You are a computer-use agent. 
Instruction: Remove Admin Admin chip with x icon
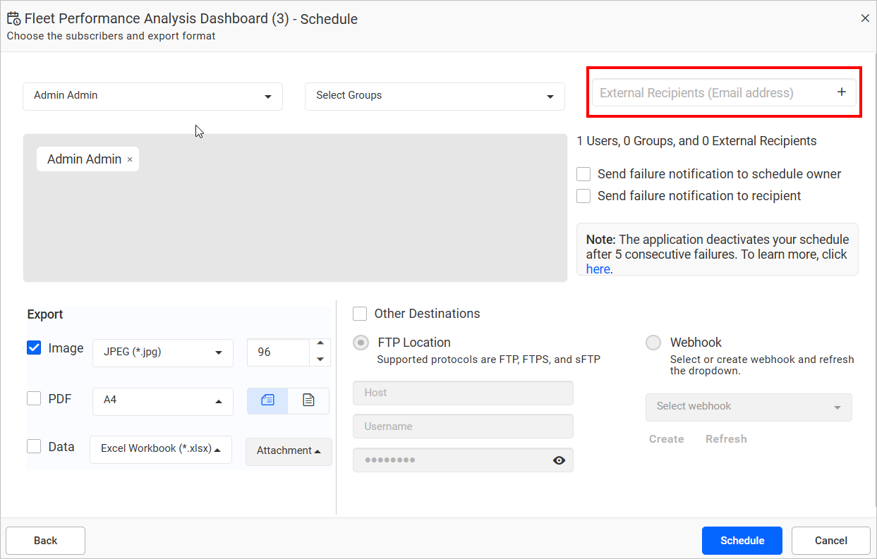pyautogui.click(x=130, y=160)
